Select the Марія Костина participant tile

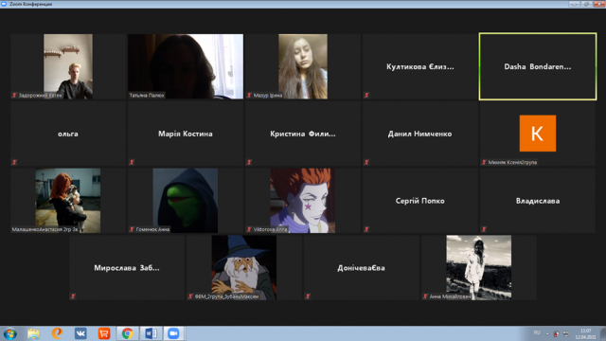pyautogui.click(x=186, y=134)
